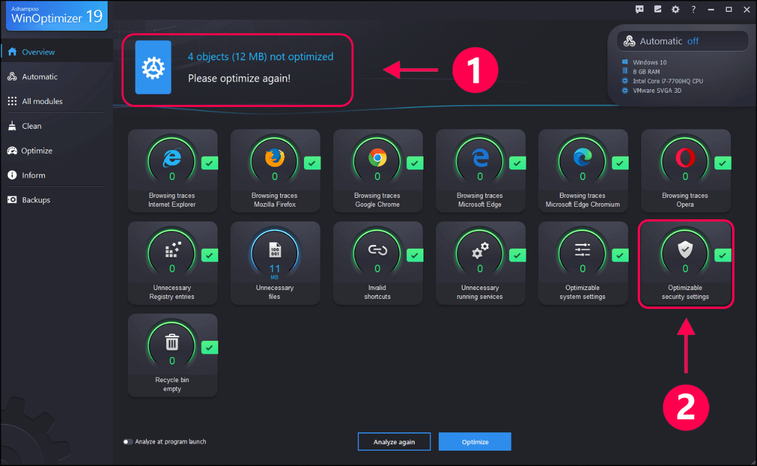Open the Unnecessary Registry entries tile
This screenshot has width=757, height=466.
tap(172, 263)
